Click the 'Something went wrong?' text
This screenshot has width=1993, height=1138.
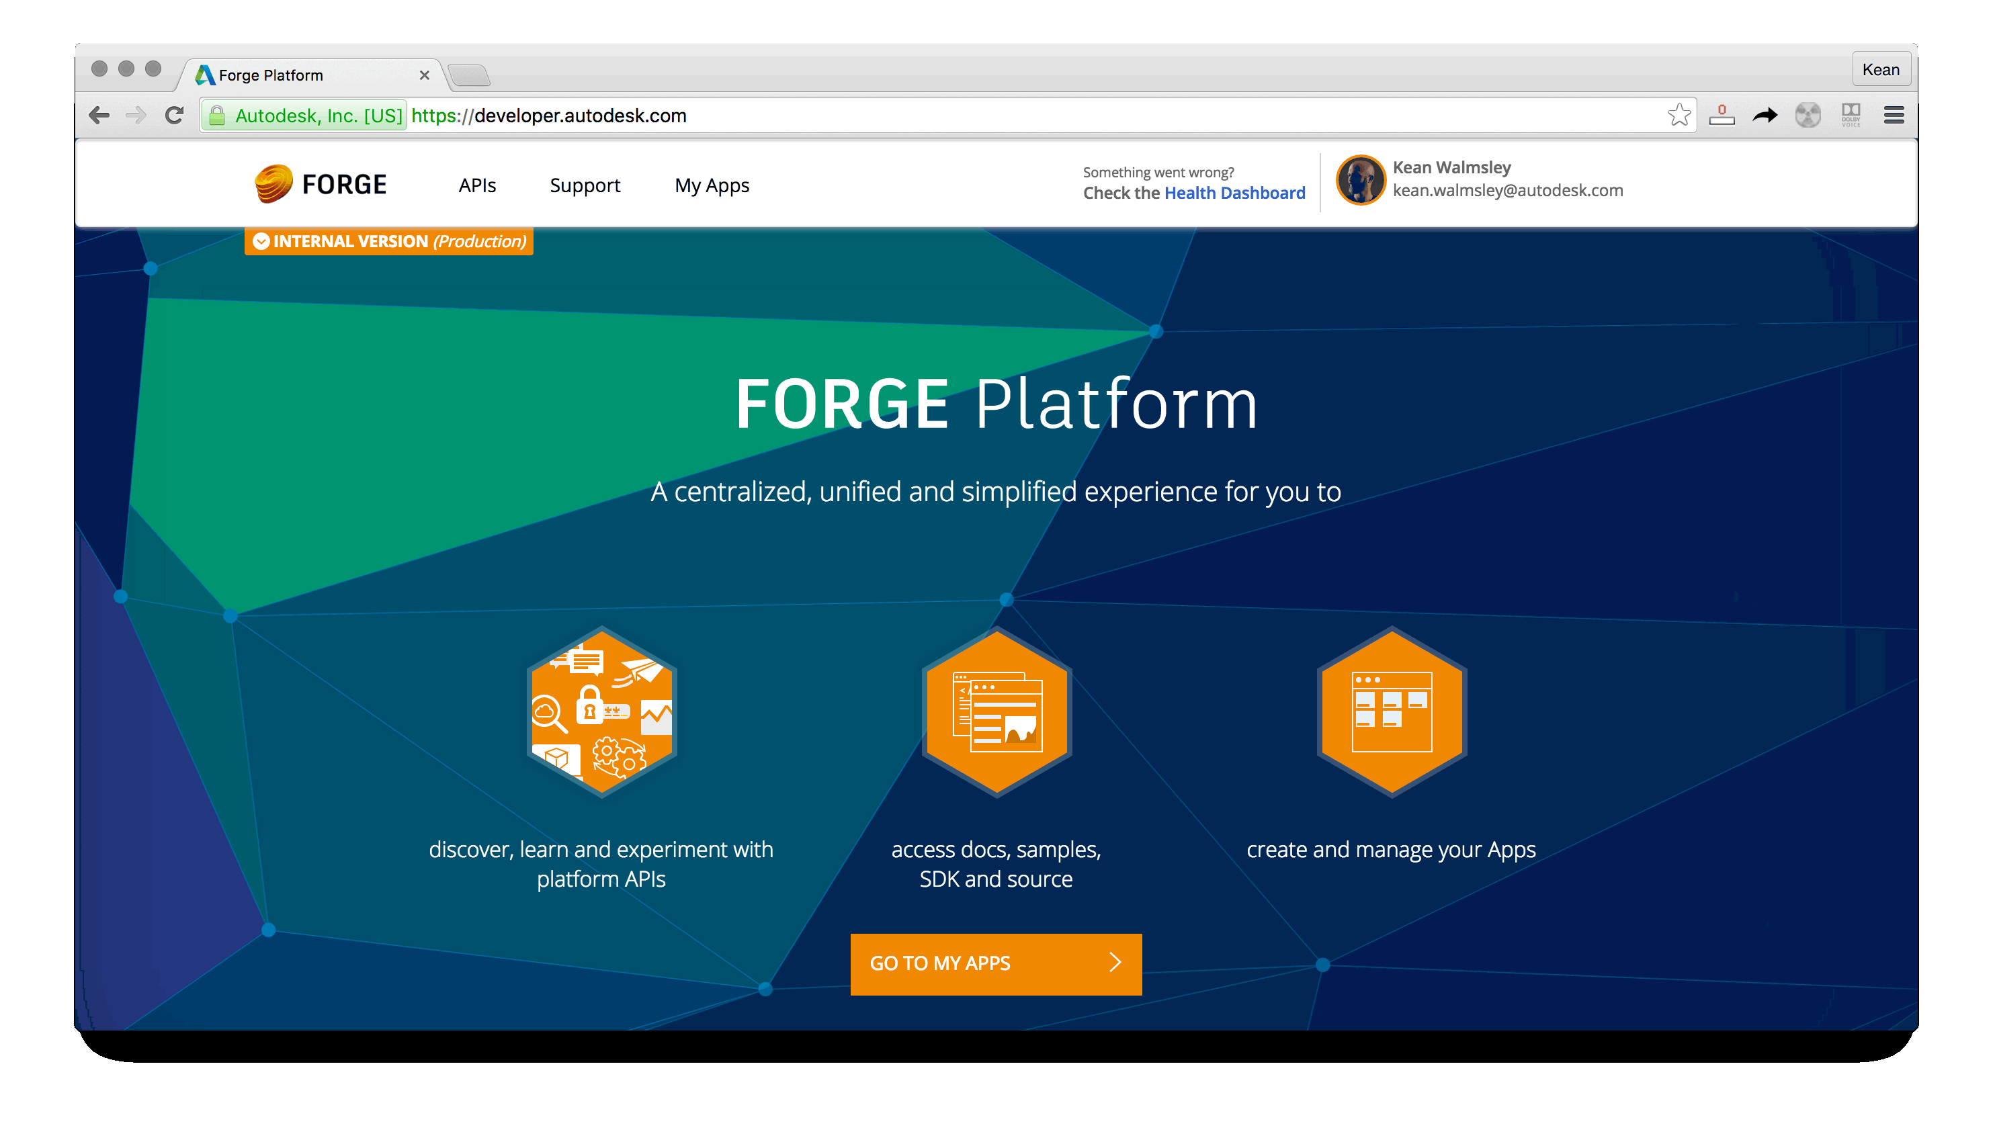[x=1158, y=172]
